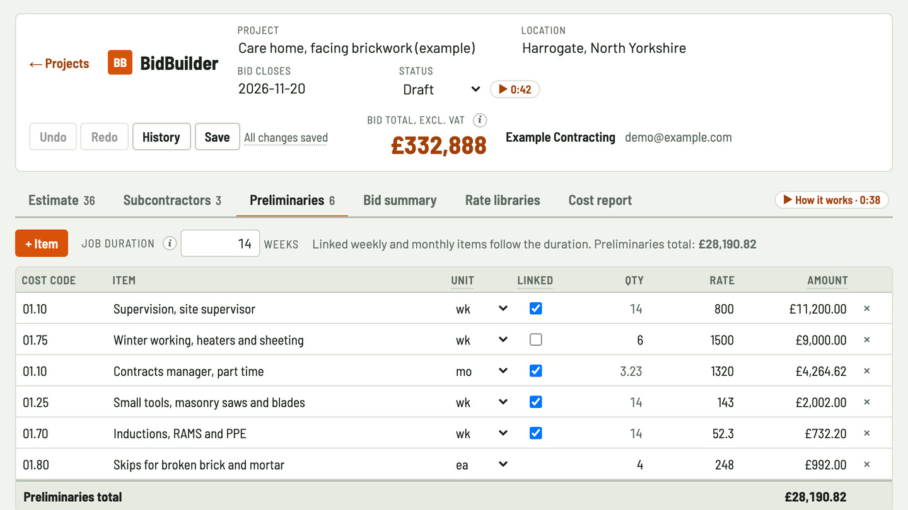This screenshot has height=510, width=908.
Task: Delete the Contracts manager row
Action: [x=866, y=371]
